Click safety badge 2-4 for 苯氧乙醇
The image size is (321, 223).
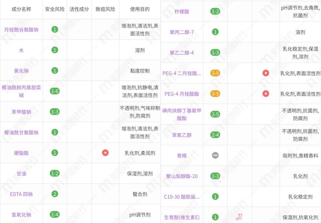[215, 135]
